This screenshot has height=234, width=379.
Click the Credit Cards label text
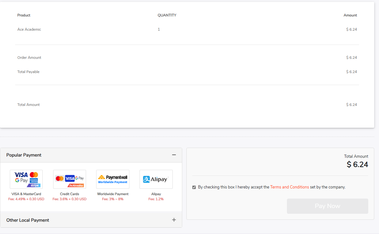coord(70,194)
